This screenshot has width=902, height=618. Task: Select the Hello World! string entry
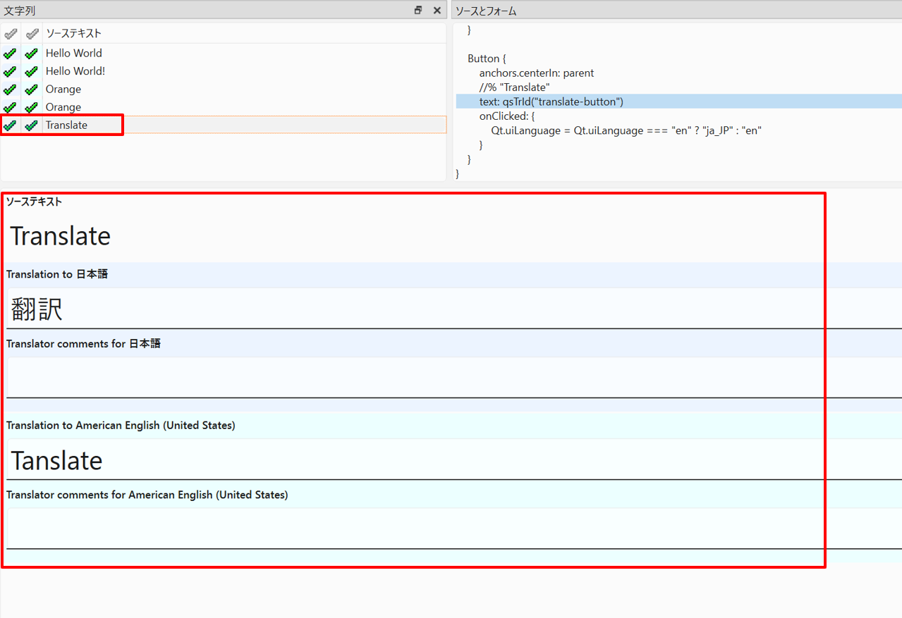coord(75,71)
